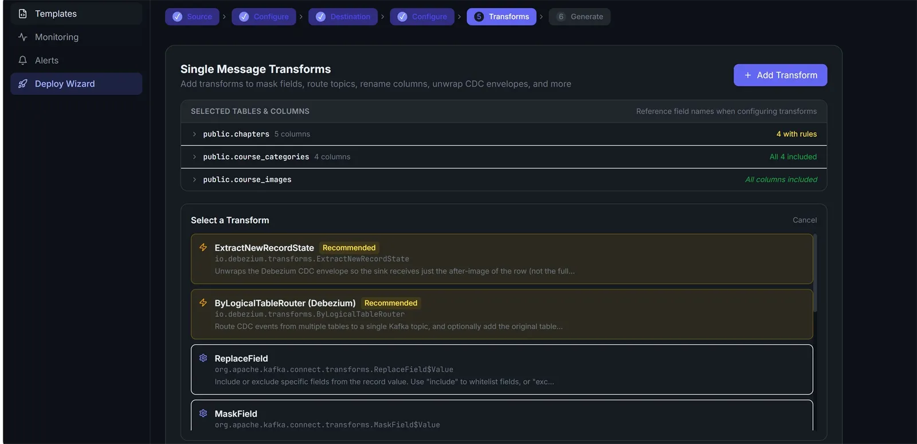
Task: Click the transform list scrollbar
Action: pos(815,273)
